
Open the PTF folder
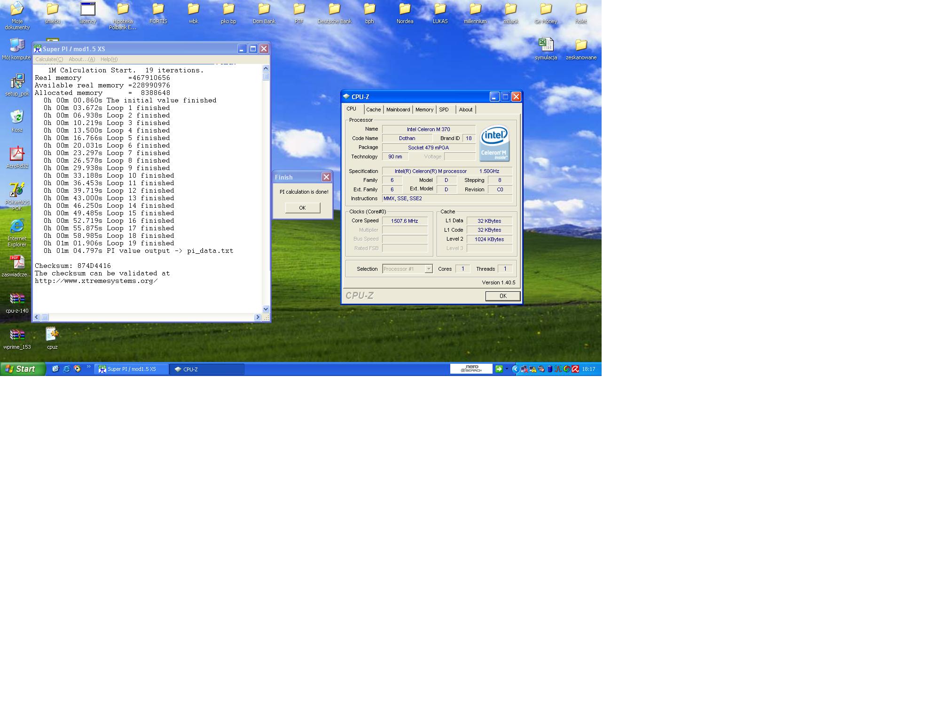point(299,13)
